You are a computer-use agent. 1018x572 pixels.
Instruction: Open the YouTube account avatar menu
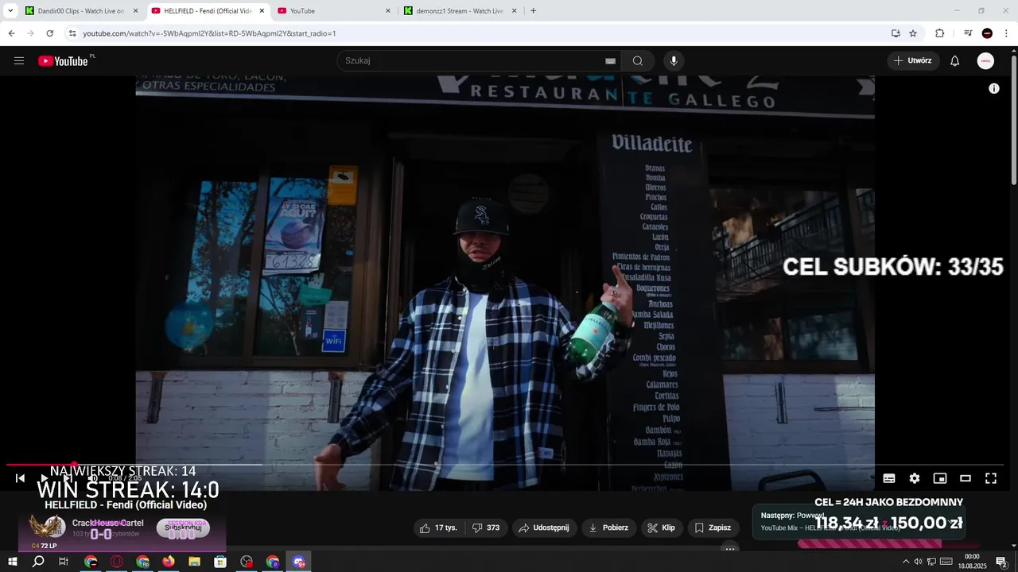pyautogui.click(x=985, y=61)
